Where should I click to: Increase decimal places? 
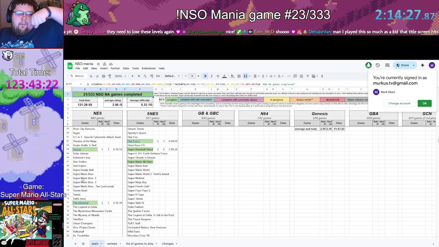(151, 76)
